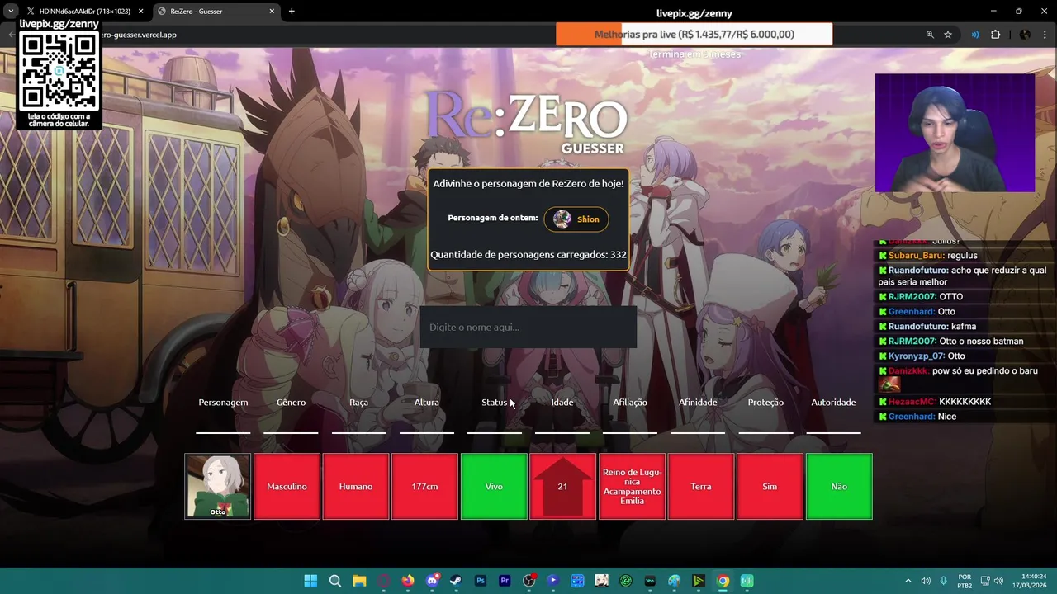Click the Otto character portrait tile
This screenshot has height=594, width=1057.
217,487
